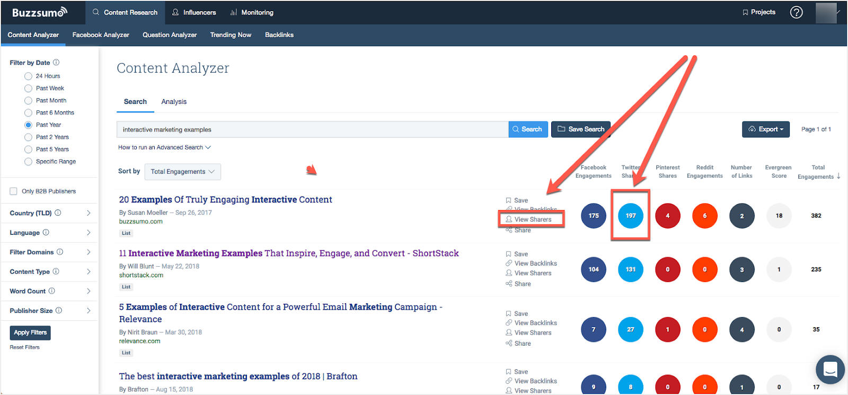Click the Word Count info icon

tap(51, 291)
